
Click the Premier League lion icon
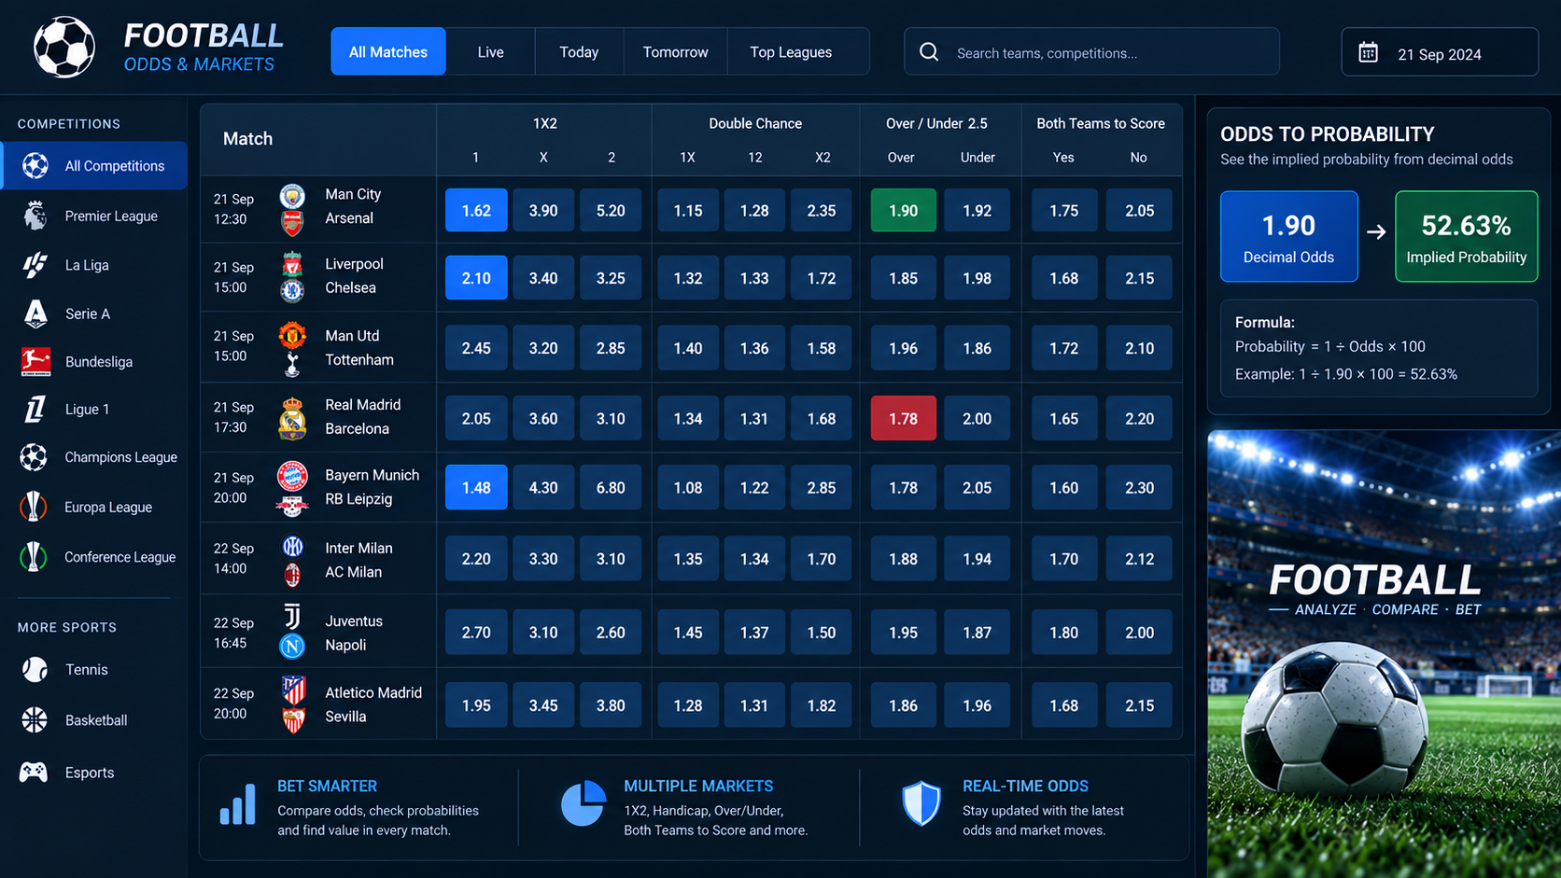coord(35,216)
